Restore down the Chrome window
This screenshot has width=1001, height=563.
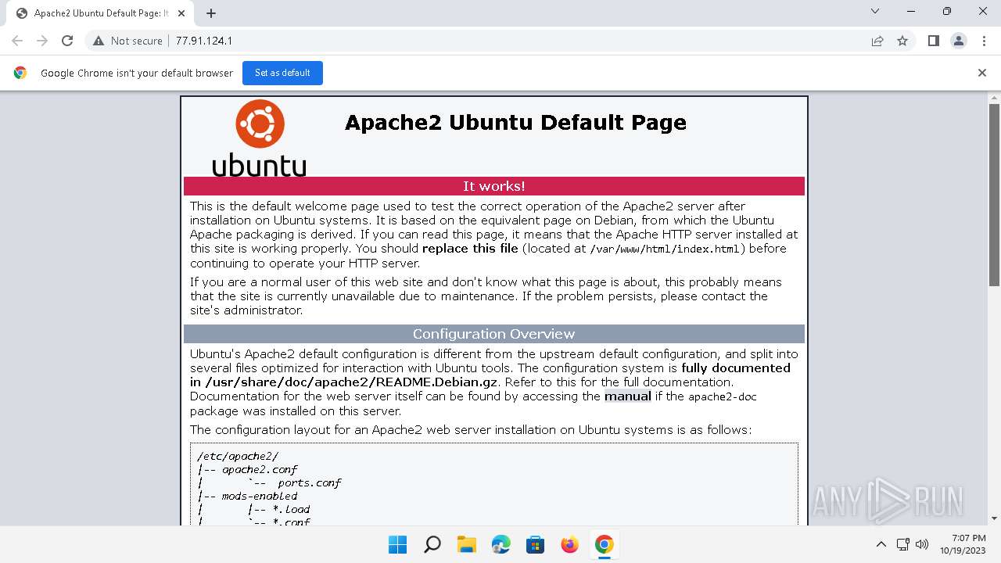click(x=947, y=11)
